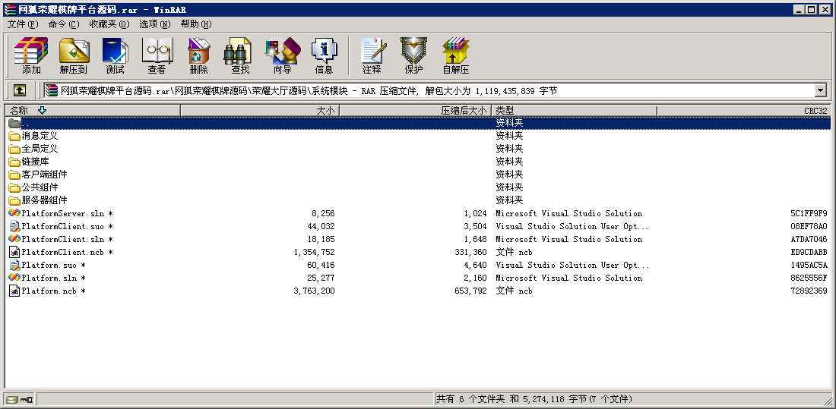Open the 文件(F) menu
This screenshot has width=836, height=409.
(x=23, y=24)
